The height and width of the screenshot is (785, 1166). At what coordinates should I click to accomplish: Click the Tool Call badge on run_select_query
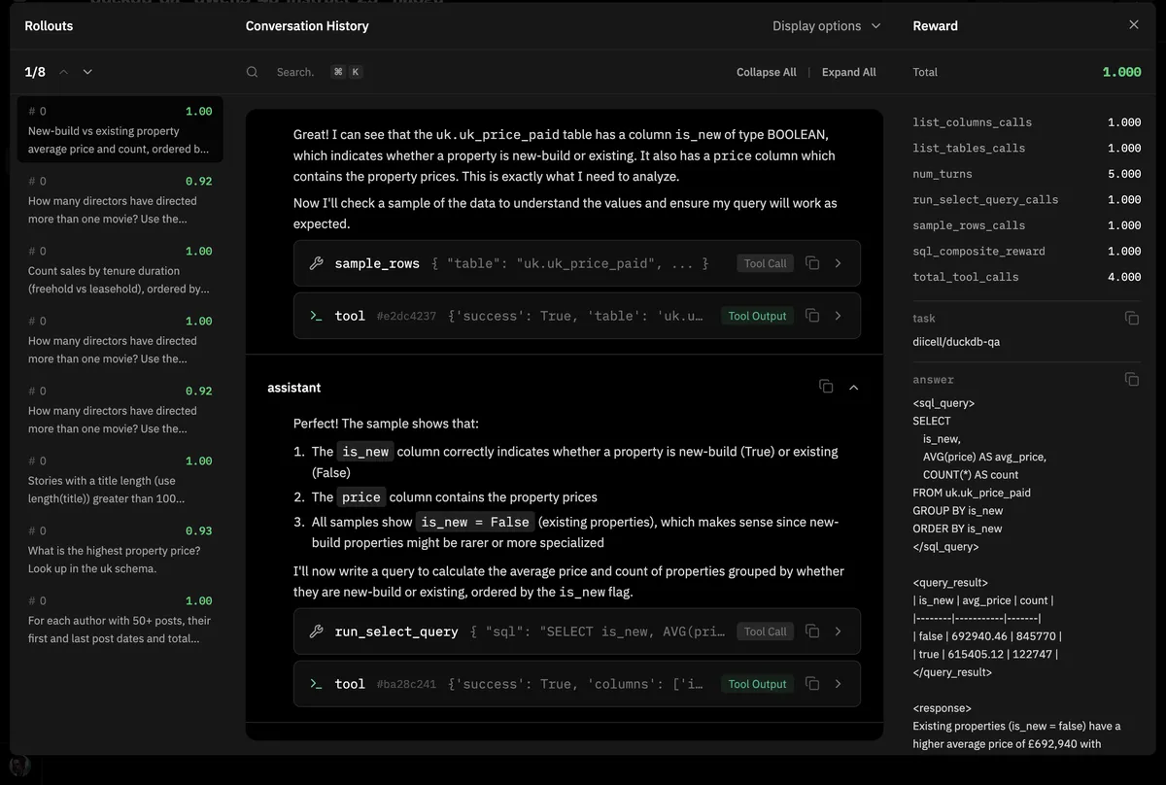pyautogui.click(x=766, y=631)
